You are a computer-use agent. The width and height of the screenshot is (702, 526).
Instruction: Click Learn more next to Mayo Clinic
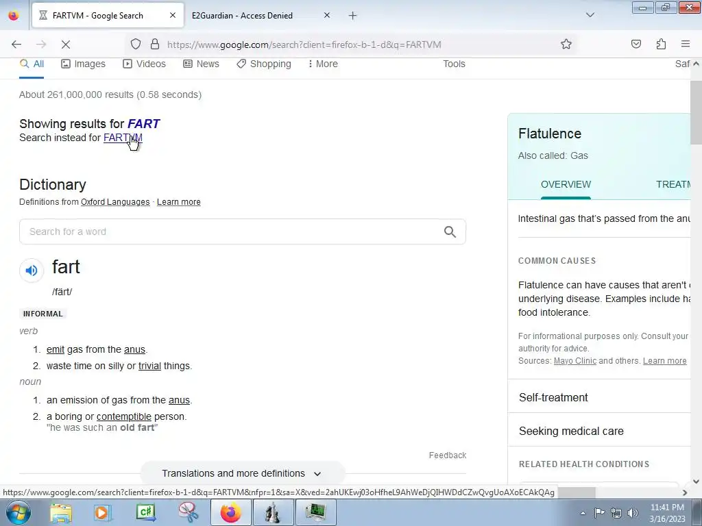[x=664, y=361]
